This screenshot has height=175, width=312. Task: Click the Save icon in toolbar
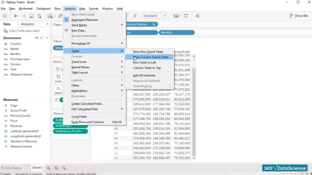coord(32,16)
